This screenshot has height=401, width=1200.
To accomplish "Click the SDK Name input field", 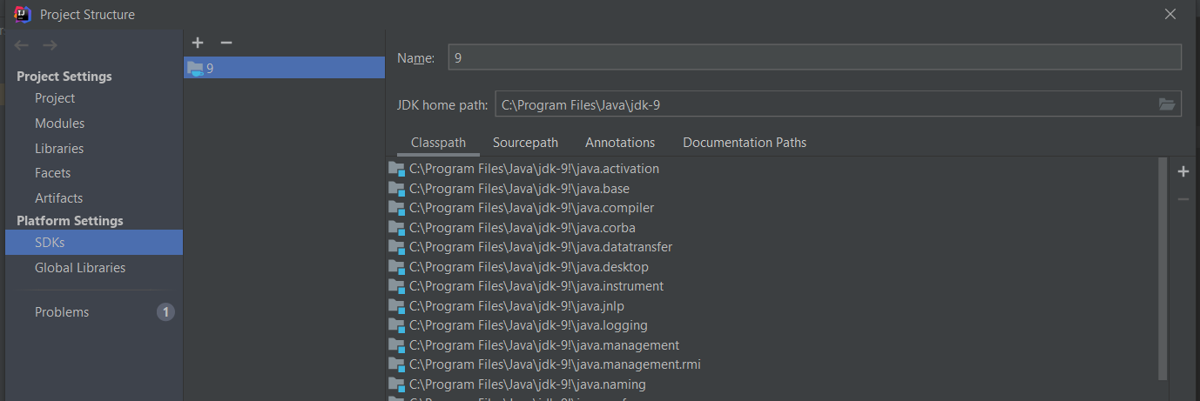I will point(814,57).
